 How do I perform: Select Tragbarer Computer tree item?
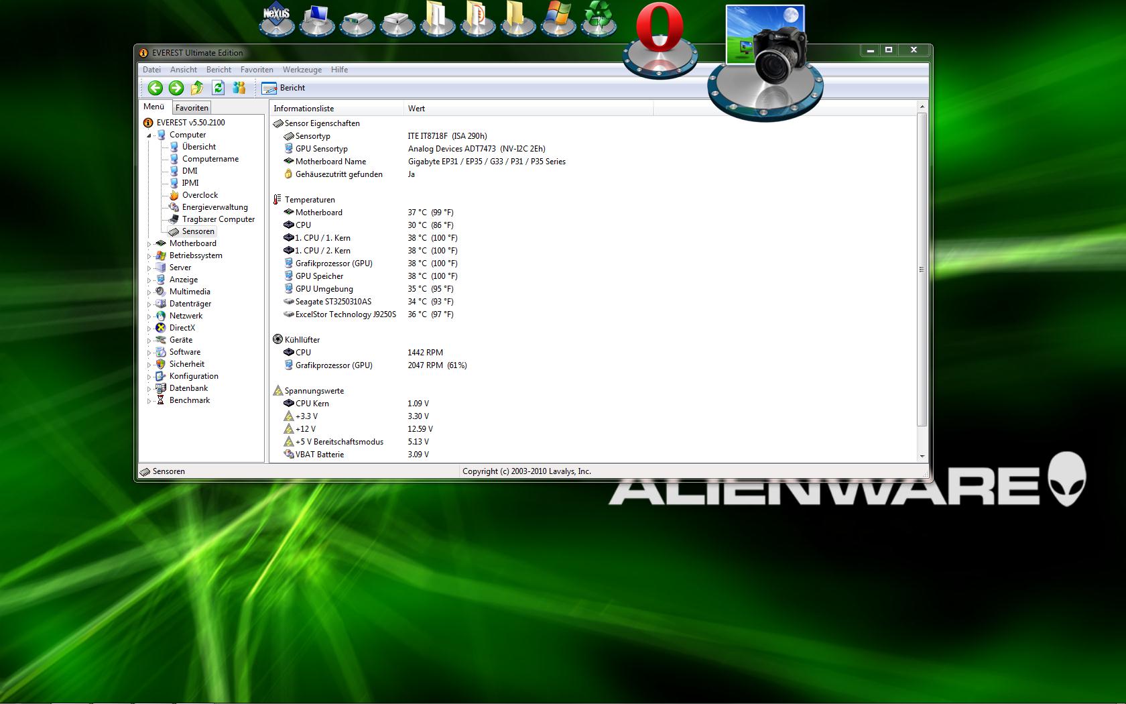coord(218,219)
